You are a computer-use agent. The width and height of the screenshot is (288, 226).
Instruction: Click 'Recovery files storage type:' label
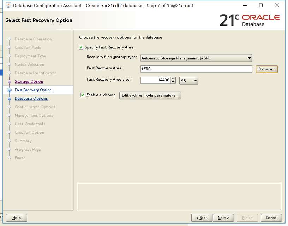pyautogui.click(x=112, y=57)
